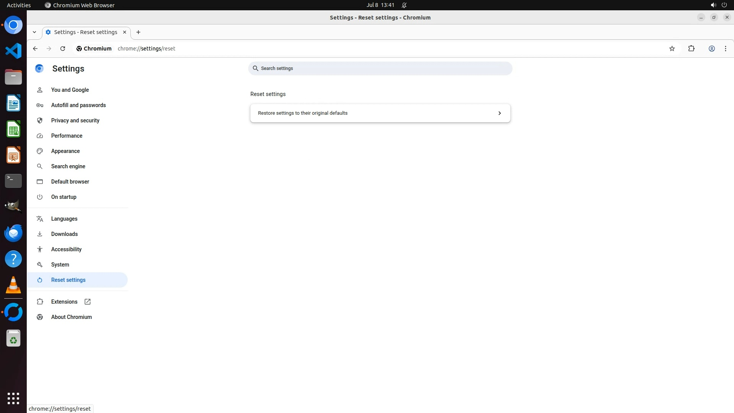734x413 pixels.
Task: Expand the tab search dropdown arrow
Action: pos(34,32)
